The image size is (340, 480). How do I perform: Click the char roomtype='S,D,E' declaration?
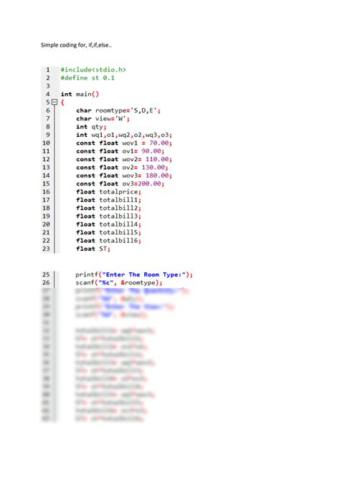pyautogui.click(x=118, y=110)
